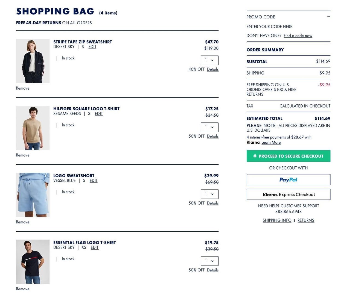Open quantity dropdown for Logo Sweatshort

click(209, 194)
